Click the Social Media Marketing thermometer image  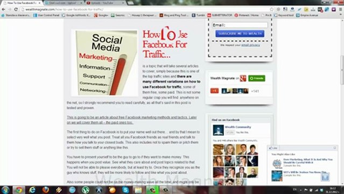(104, 63)
